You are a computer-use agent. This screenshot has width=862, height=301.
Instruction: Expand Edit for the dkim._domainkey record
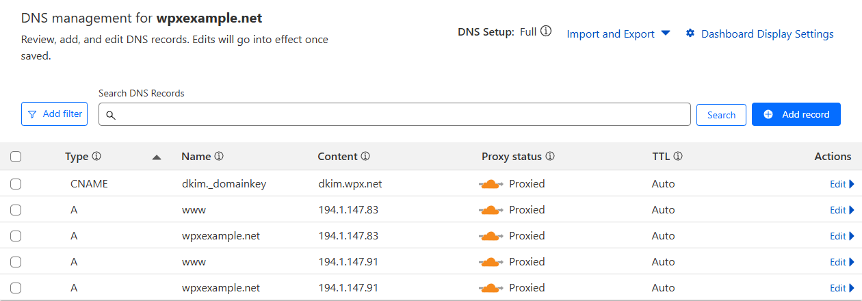(x=841, y=184)
